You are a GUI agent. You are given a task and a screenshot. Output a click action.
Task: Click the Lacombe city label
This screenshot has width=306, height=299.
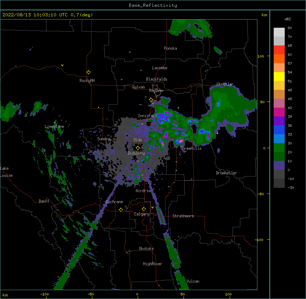pos(160,68)
